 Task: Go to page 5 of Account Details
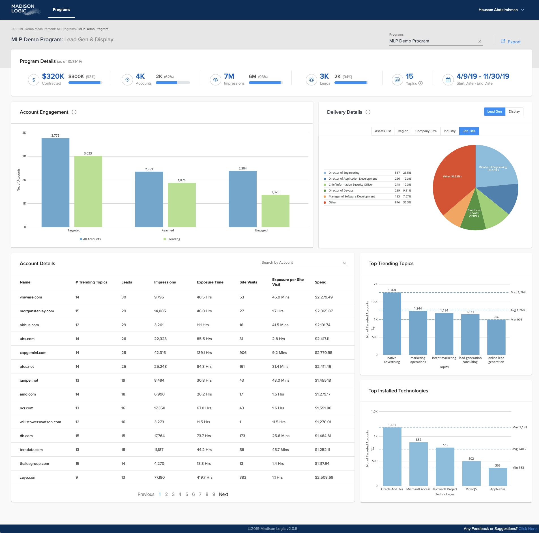tap(187, 494)
